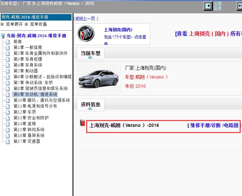Click page icon beside 第15章
This screenshot has width=242, height=196.
pos(8,130)
